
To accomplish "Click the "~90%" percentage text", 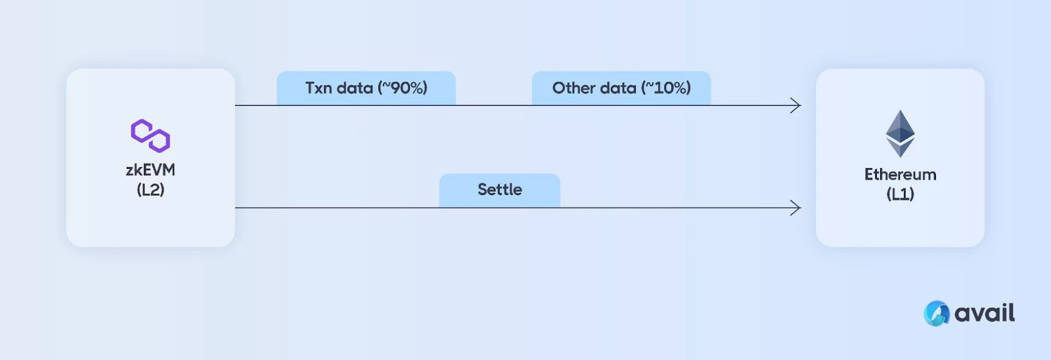I will click(x=403, y=88).
